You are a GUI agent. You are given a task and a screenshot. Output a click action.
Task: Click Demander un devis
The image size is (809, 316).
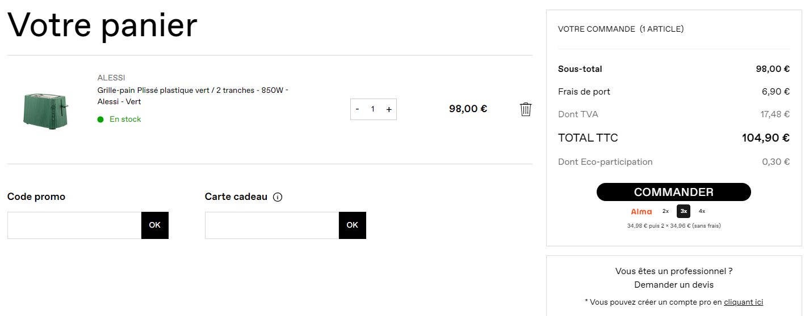(x=673, y=285)
